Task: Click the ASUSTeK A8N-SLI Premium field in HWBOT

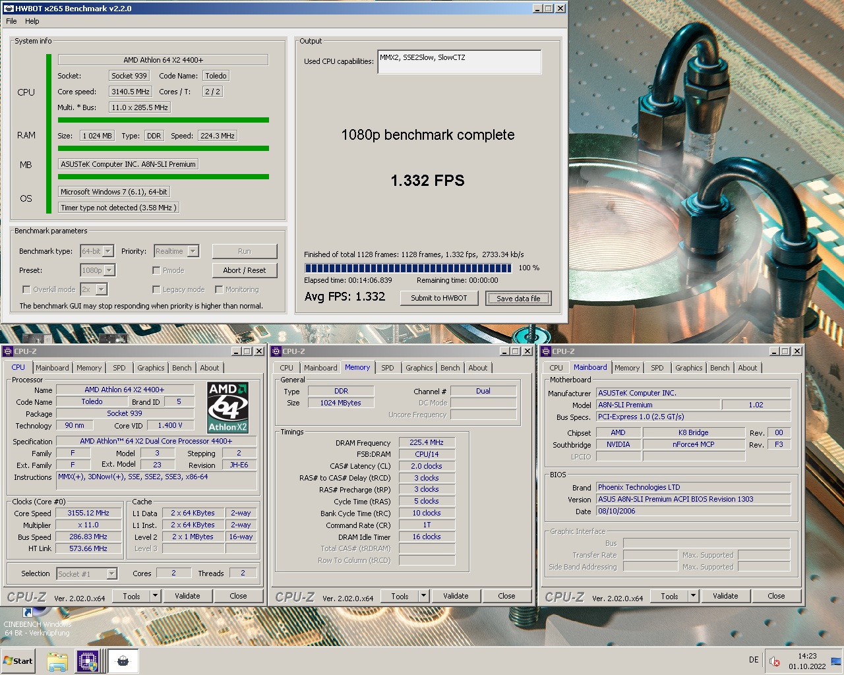Action: pyautogui.click(x=128, y=164)
